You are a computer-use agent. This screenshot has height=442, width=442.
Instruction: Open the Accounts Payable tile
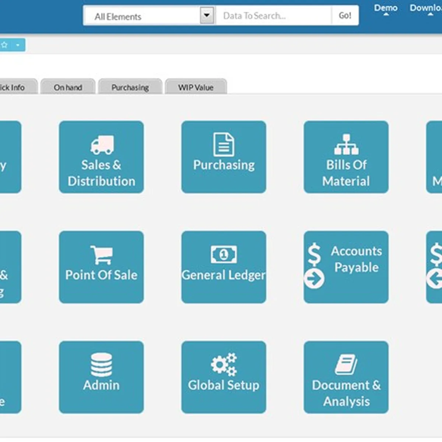(346, 267)
